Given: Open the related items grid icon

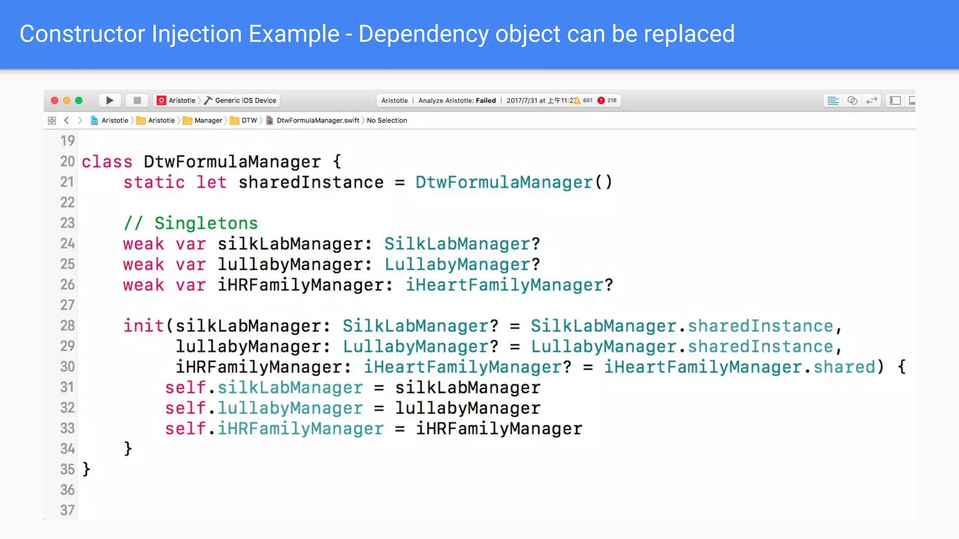Looking at the screenshot, I should tap(52, 120).
